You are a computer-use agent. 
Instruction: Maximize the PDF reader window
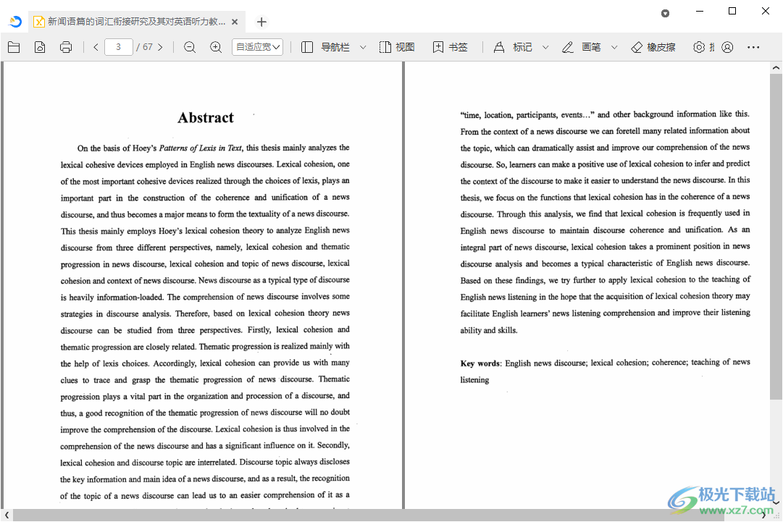click(732, 11)
